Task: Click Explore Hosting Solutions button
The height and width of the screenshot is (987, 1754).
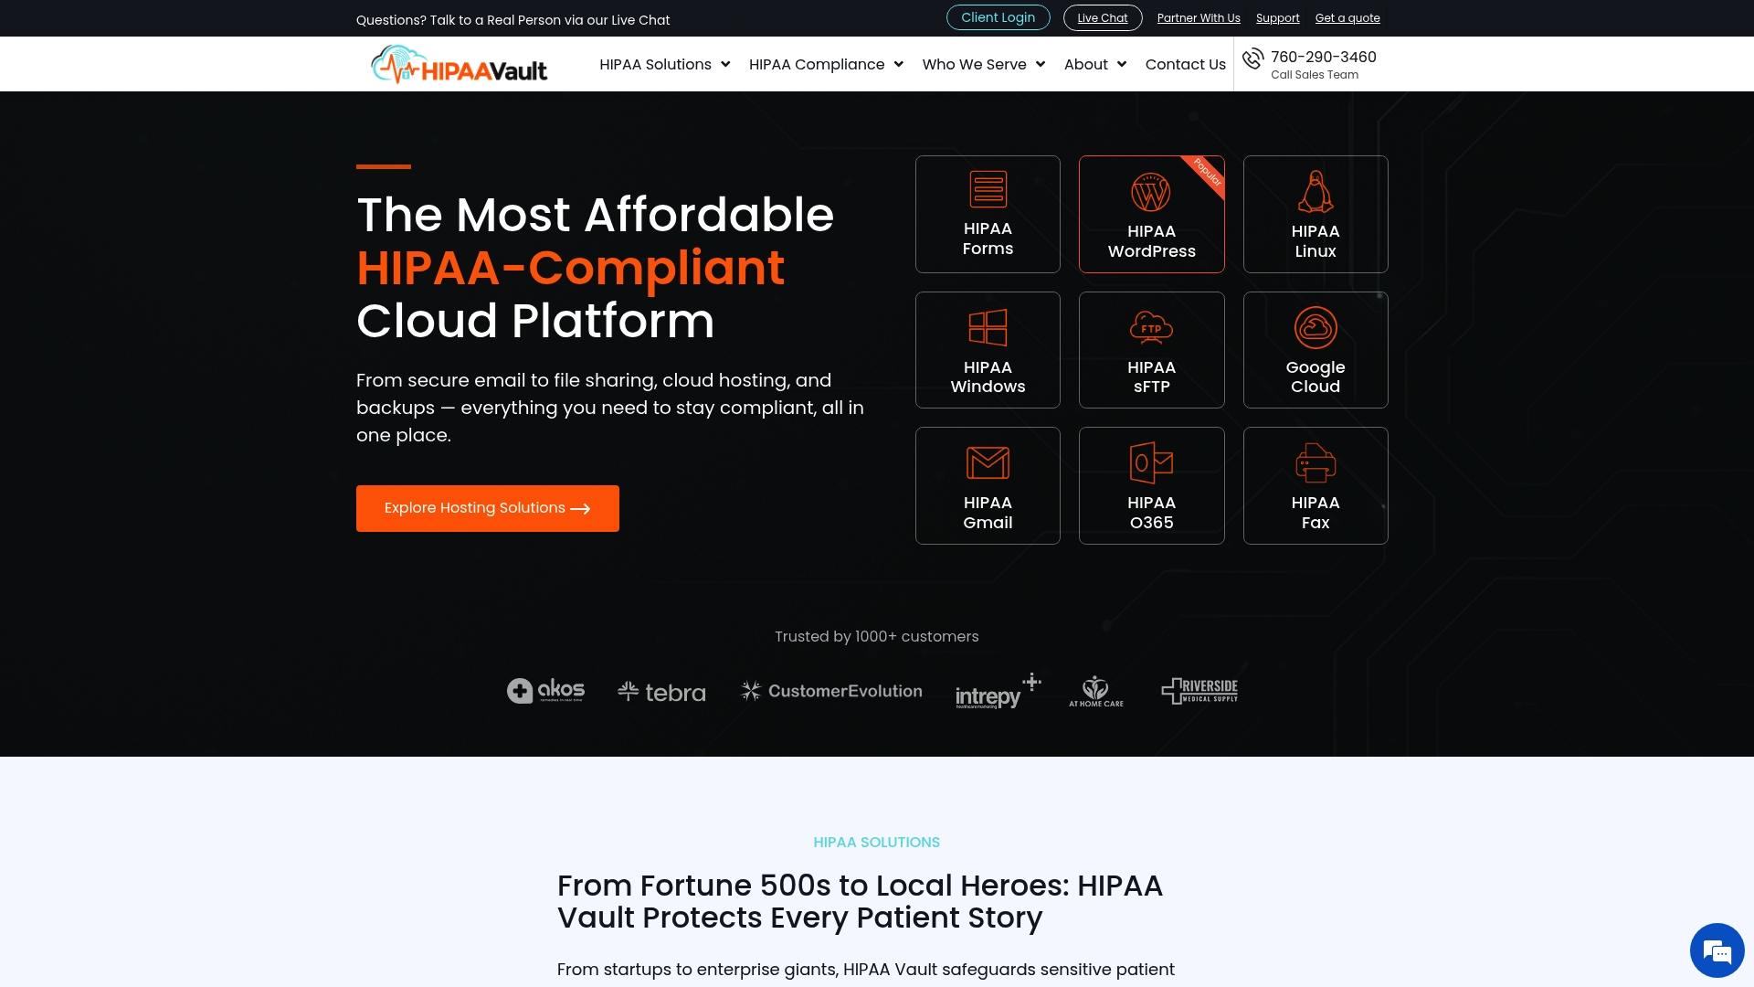Action: coord(487,508)
